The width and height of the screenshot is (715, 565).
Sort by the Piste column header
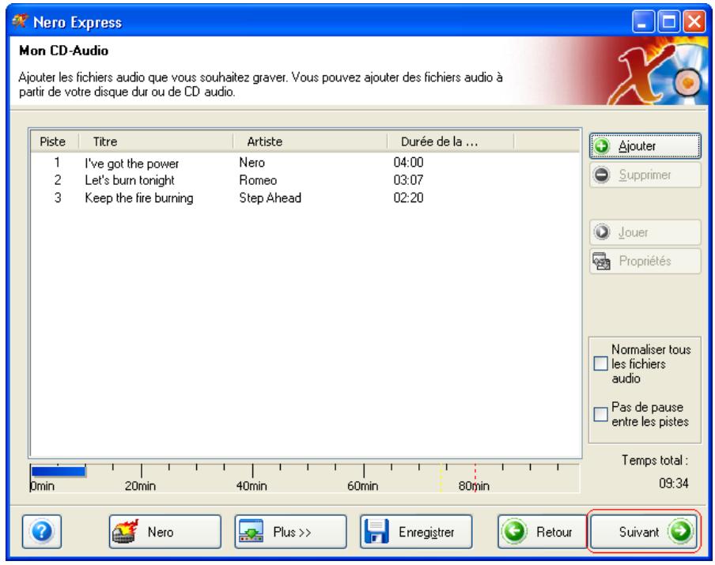point(55,141)
